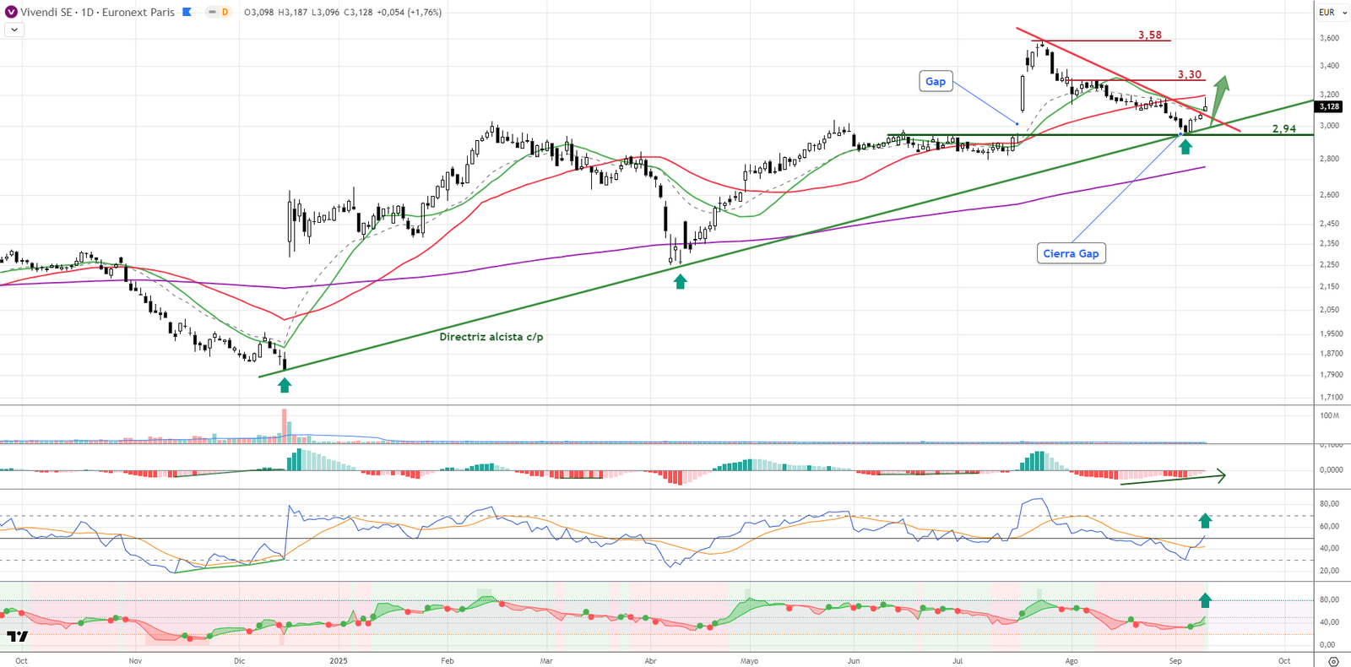Click the green arrow under the April low
The width and height of the screenshot is (1351, 667).
[x=680, y=282]
